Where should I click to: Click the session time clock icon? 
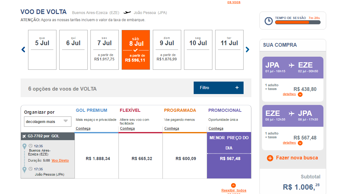(269, 21)
